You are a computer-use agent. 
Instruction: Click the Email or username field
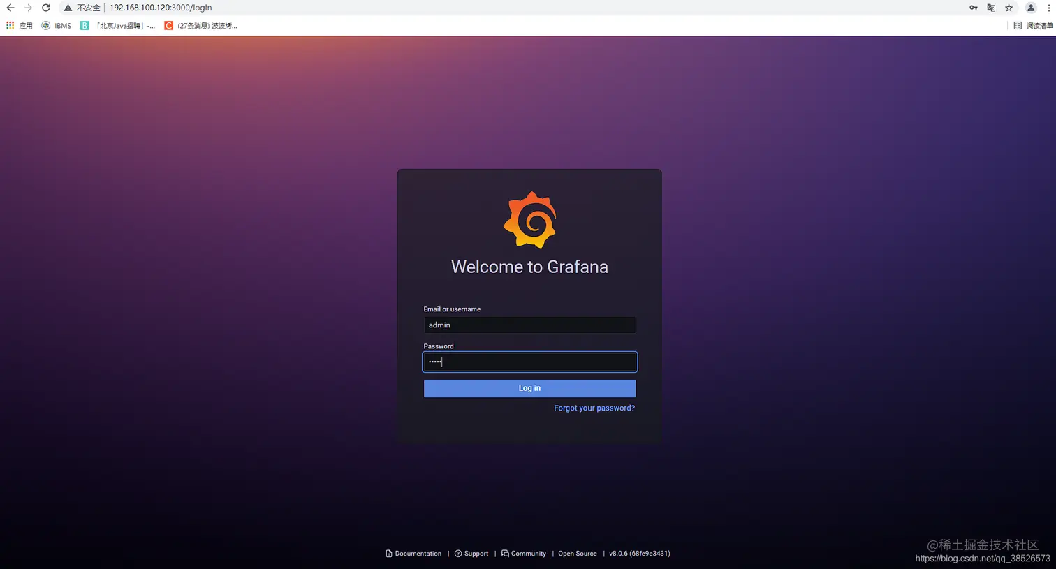point(529,325)
